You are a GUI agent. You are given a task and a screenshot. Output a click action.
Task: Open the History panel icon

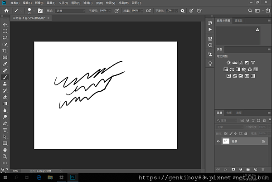(210, 23)
